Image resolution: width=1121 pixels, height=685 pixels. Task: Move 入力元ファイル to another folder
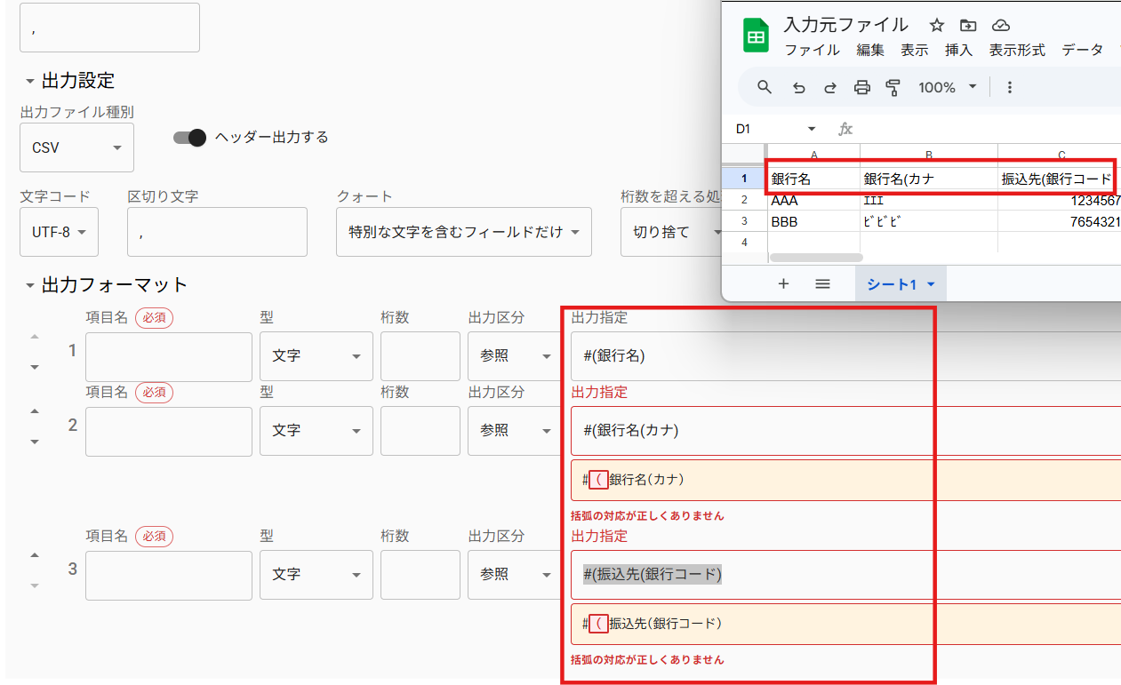pos(968,25)
